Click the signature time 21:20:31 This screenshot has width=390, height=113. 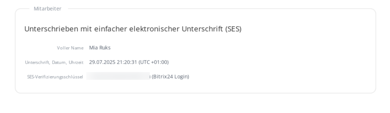[127, 62]
